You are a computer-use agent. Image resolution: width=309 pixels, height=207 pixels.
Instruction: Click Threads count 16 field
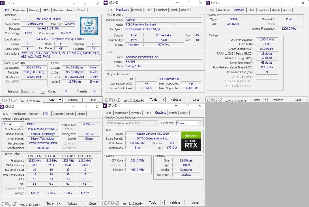pos(94,91)
